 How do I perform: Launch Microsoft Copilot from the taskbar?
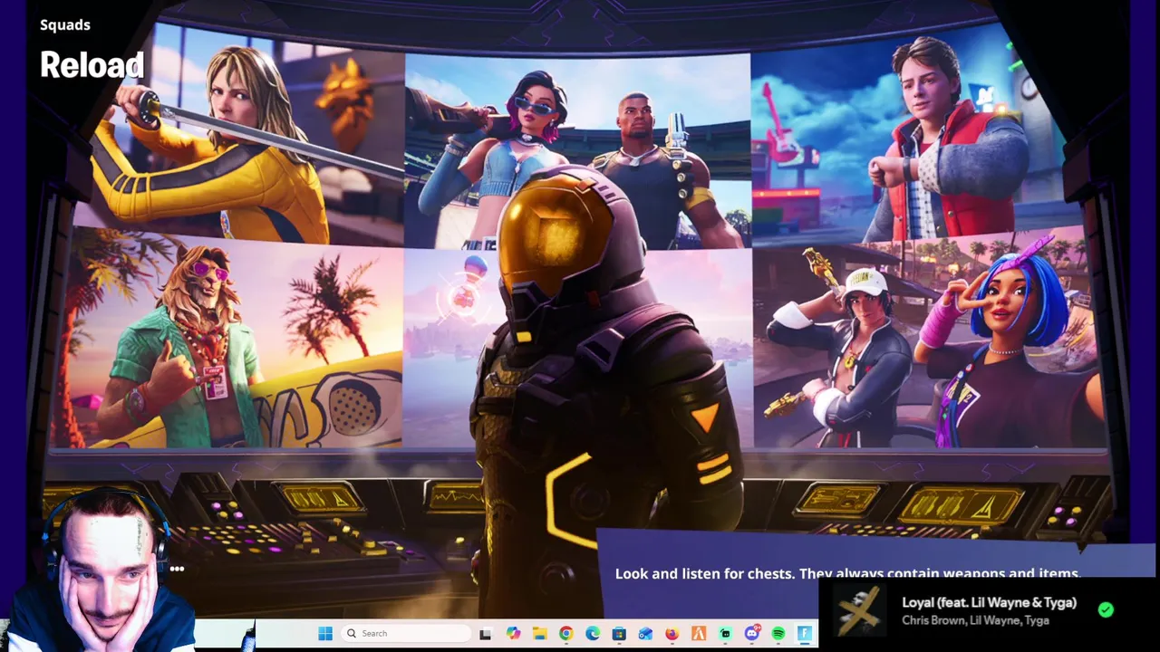tap(513, 633)
